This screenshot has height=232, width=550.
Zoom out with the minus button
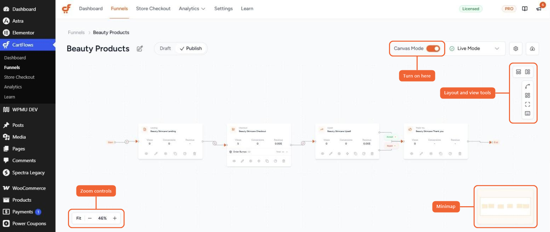(90, 218)
